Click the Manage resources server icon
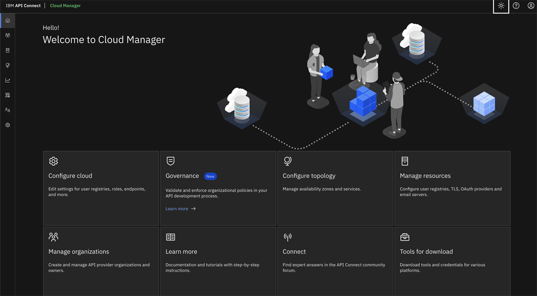537x296 pixels. [x=405, y=161]
